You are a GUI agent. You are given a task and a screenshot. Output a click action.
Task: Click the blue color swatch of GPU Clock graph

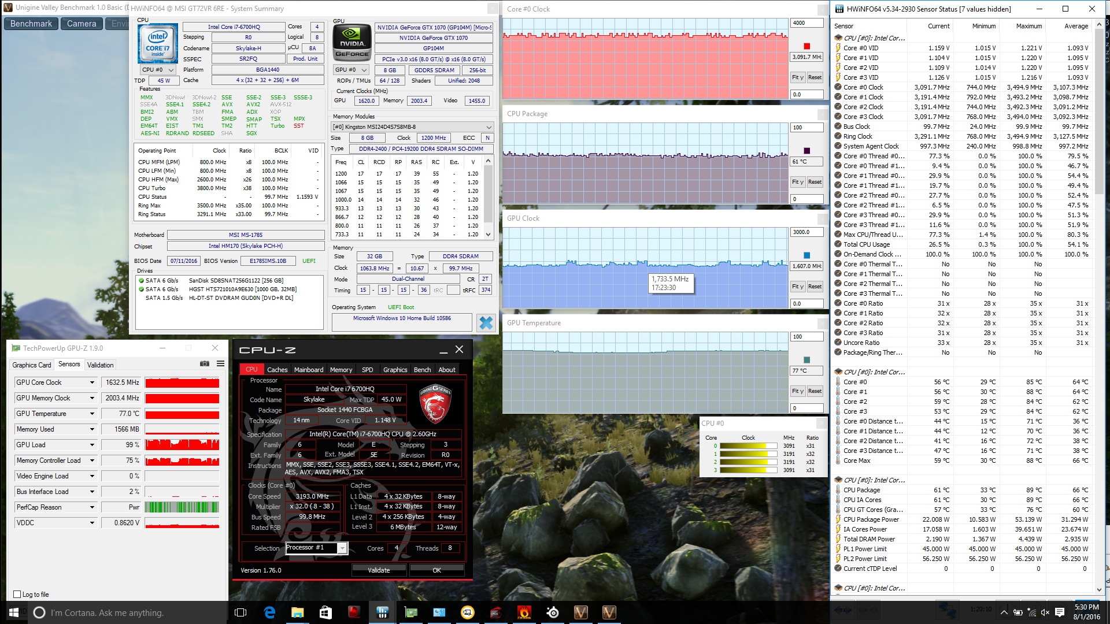[x=807, y=255]
